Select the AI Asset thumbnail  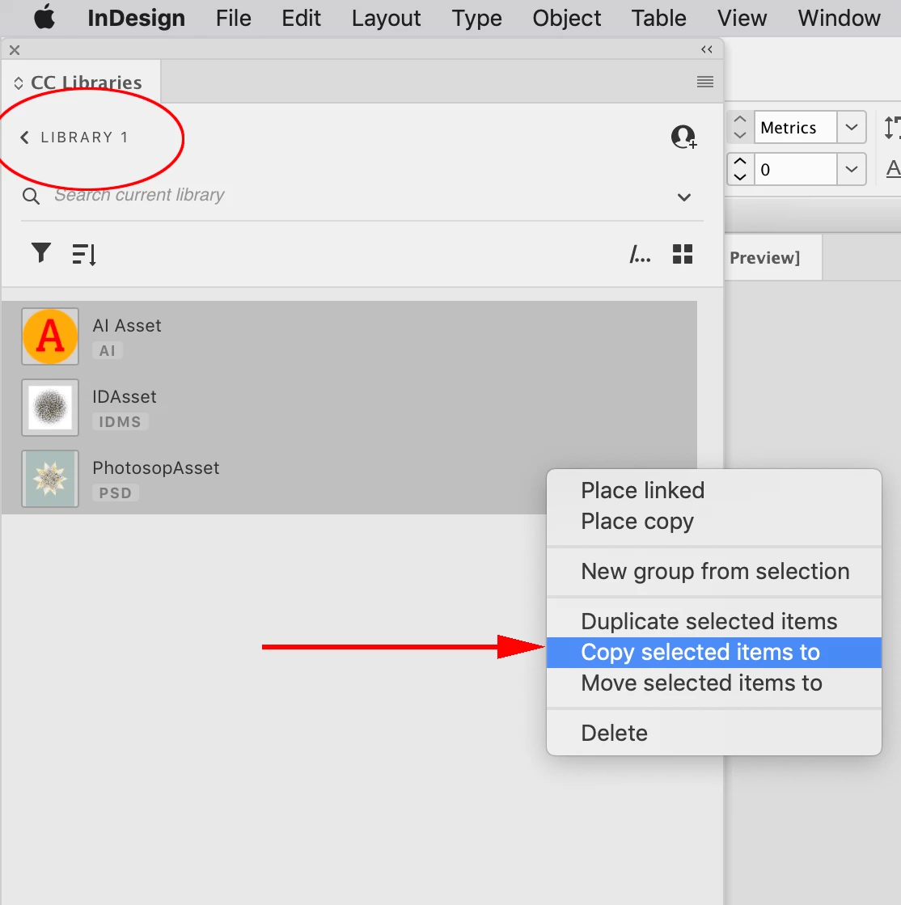pyautogui.click(x=50, y=336)
